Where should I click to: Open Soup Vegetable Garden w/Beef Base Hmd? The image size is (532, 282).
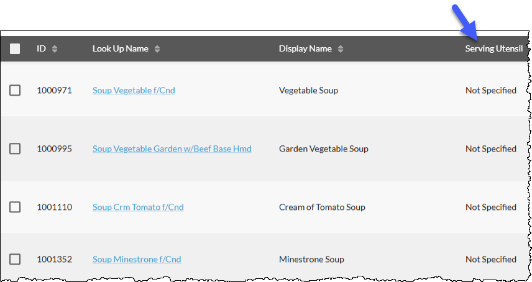tap(172, 149)
